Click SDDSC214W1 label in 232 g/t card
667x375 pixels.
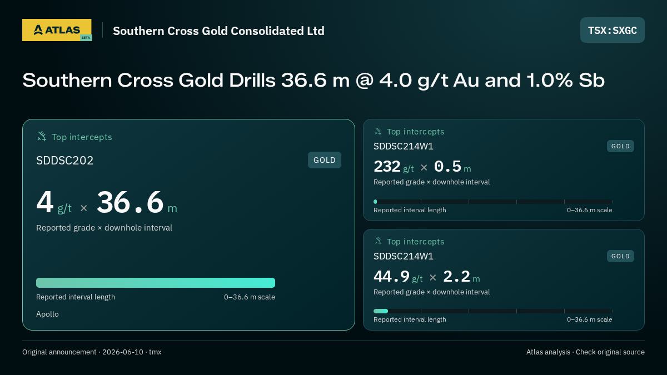pyautogui.click(x=404, y=146)
